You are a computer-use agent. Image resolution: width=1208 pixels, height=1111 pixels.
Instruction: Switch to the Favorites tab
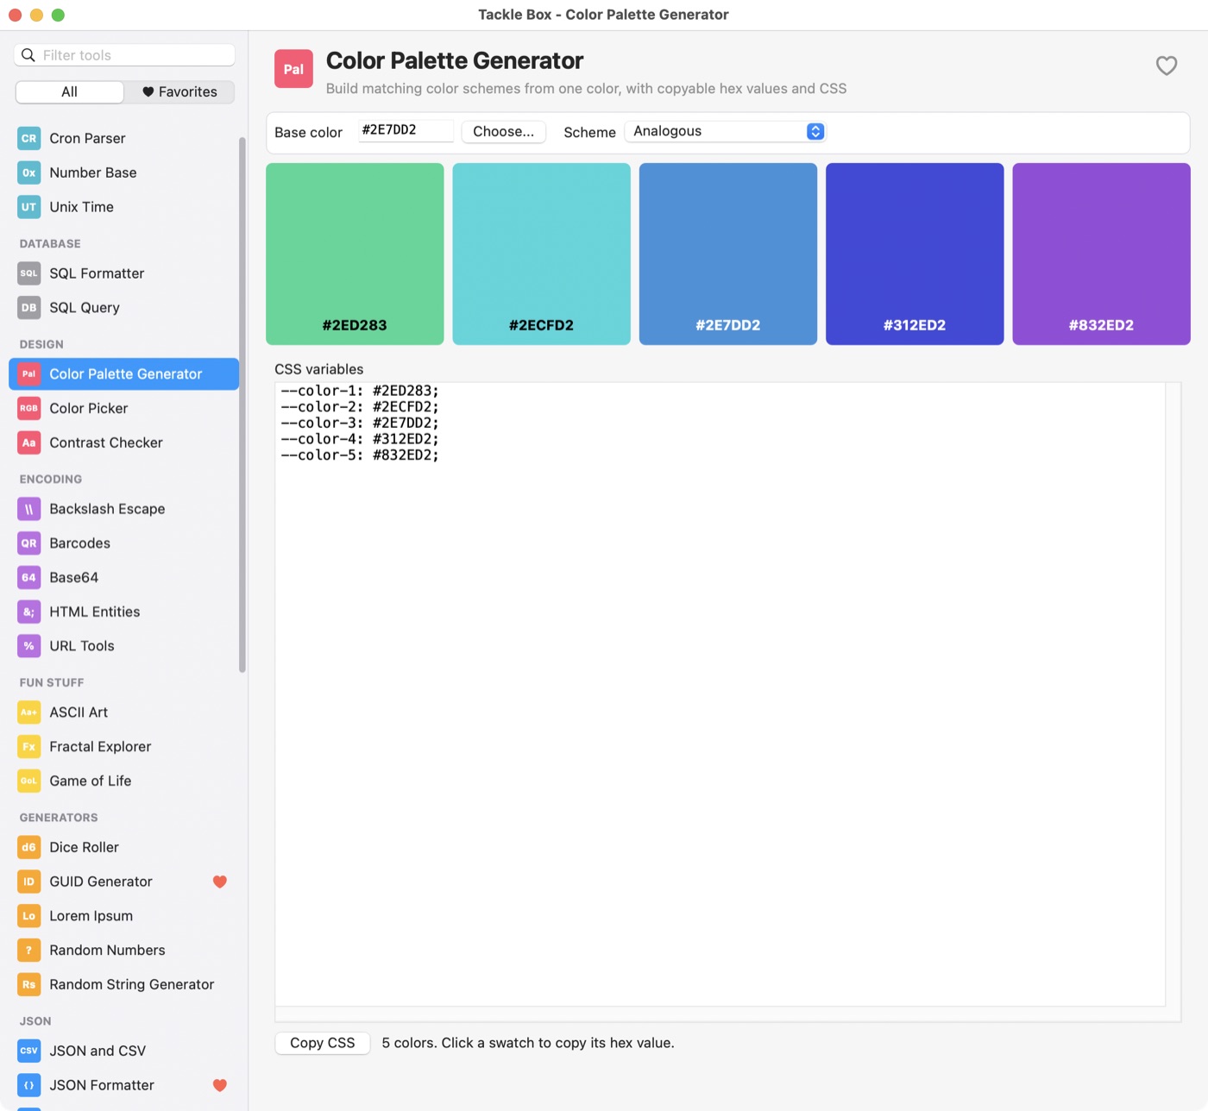[x=179, y=91]
